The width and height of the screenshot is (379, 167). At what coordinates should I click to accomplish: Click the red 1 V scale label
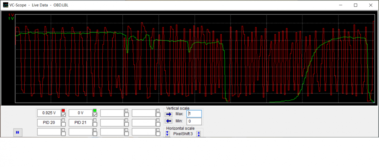(11, 15)
